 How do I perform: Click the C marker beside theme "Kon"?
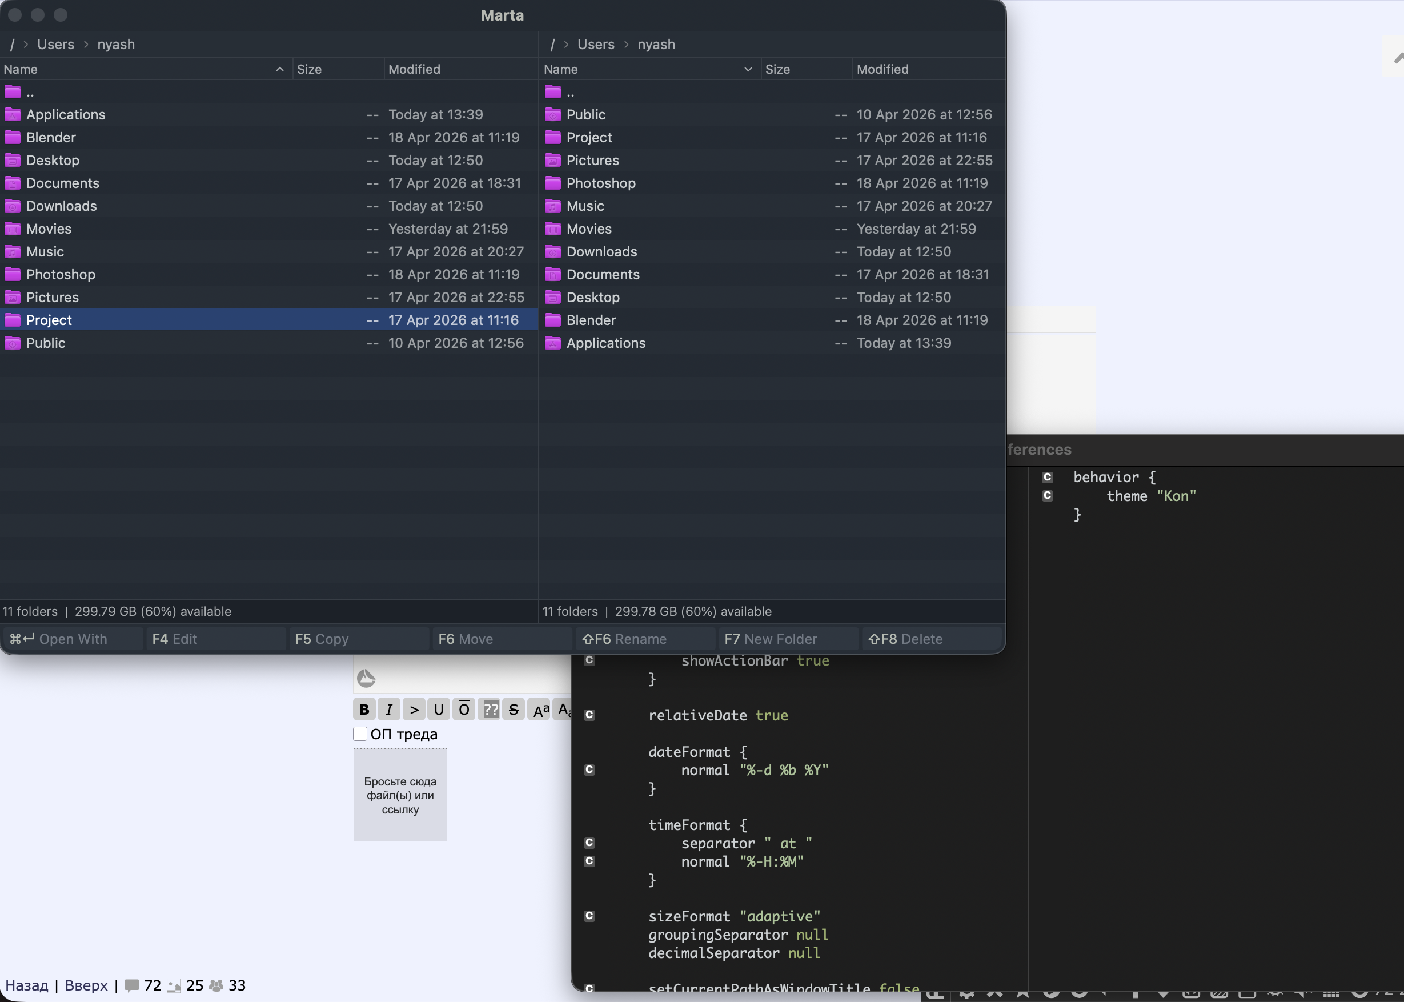click(x=1047, y=496)
